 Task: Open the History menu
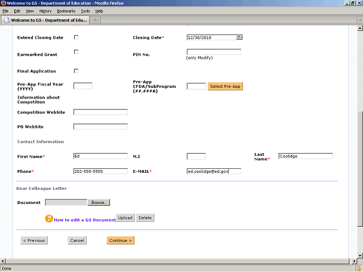point(45,11)
